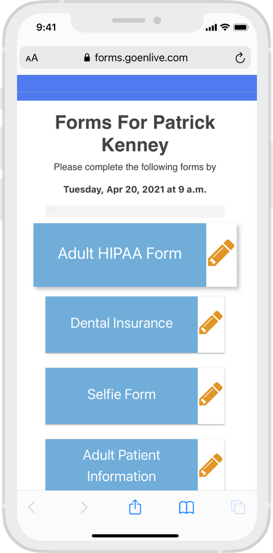Tap Safari reload page icon
Viewport: 273px width, 553px height.
[x=240, y=58]
